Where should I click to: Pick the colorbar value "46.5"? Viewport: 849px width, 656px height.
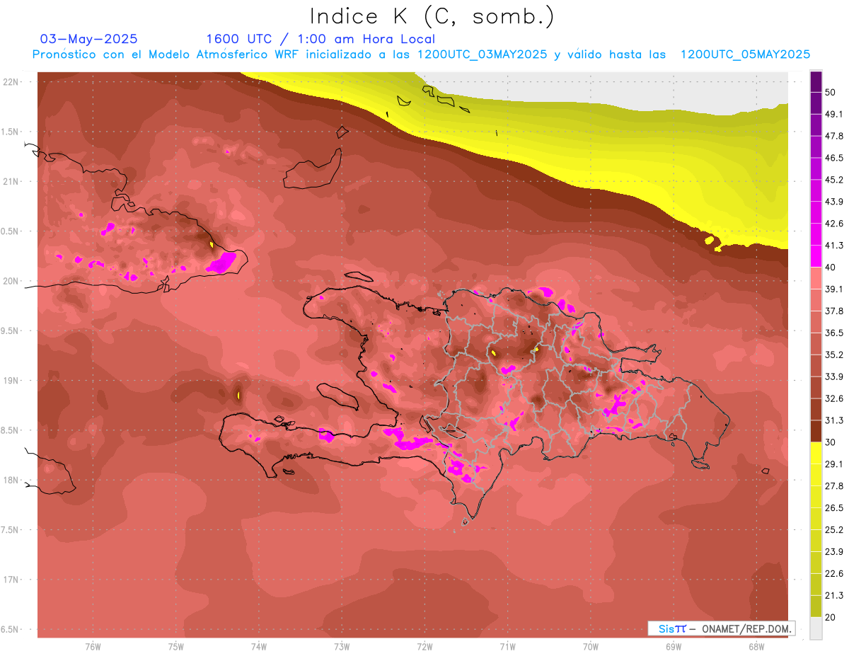835,158
